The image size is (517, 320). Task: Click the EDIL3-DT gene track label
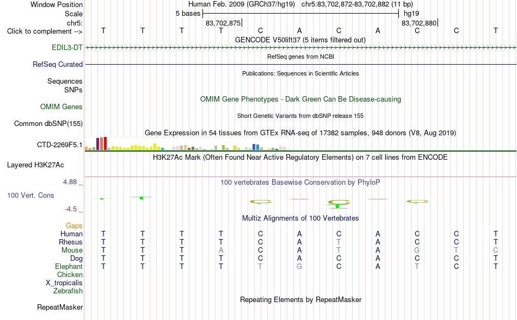(67, 47)
